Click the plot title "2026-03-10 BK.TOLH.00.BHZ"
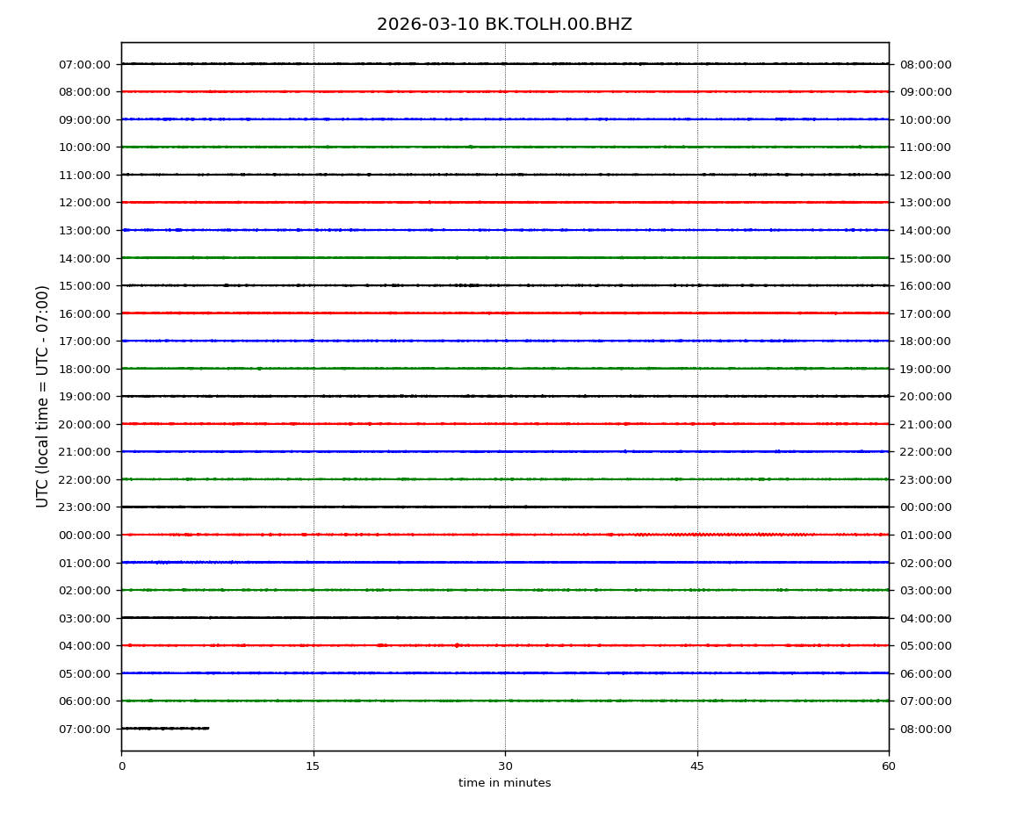The image size is (1010, 834). coord(504,25)
